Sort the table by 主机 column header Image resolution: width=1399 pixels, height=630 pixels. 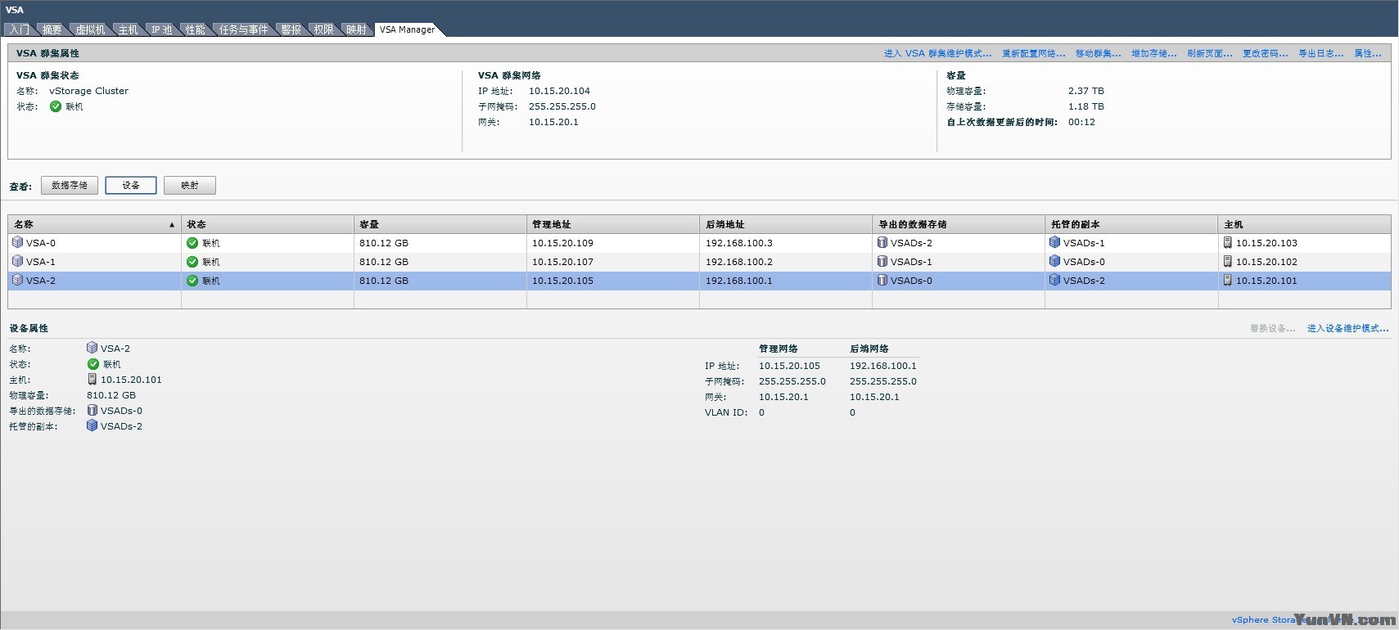[x=1305, y=224]
